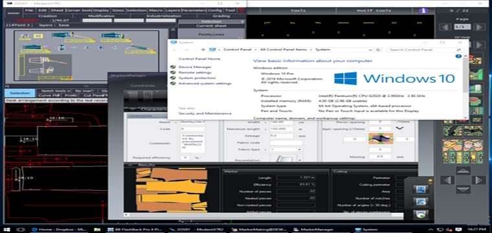Open the Device Manager link
The height and width of the screenshot is (233, 492).
point(195,67)
